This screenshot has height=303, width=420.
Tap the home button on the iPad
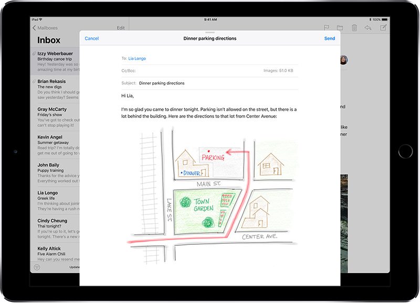pos(405,151)
